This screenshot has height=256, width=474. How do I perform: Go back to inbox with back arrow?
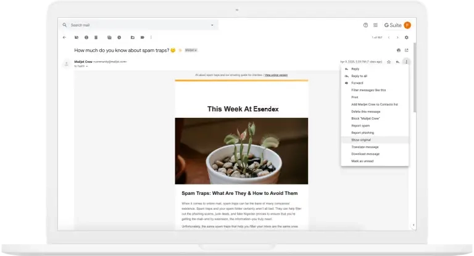click(x=64, y=38)
